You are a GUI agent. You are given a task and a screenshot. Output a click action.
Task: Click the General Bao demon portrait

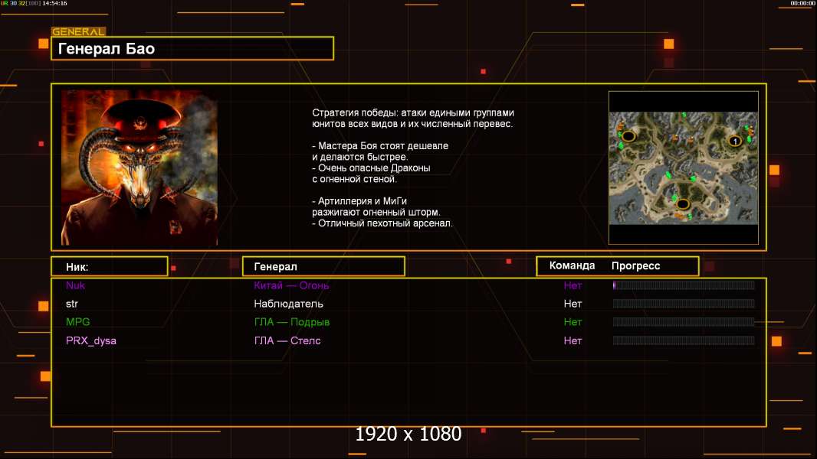click(139, 168)
